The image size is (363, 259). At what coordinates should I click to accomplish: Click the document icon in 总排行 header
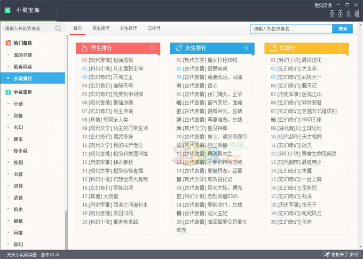click(x=273, y=48)
